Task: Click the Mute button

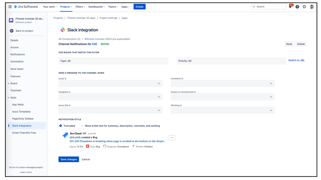Action: point(289,44)
